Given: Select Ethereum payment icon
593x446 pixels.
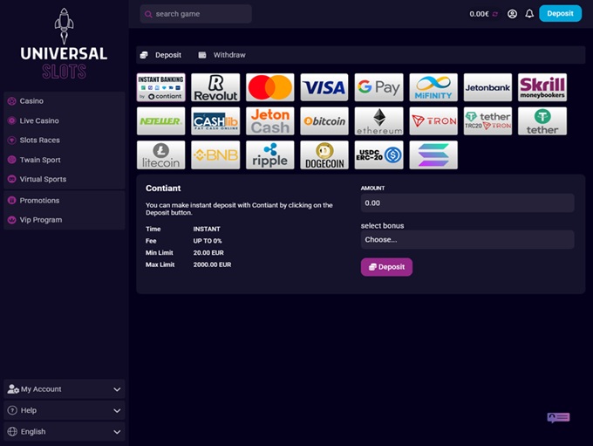Looking at the screenshot, I should point(378,121).
